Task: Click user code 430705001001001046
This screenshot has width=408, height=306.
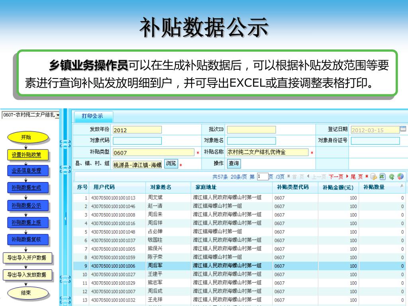Action: pos(113,207)
